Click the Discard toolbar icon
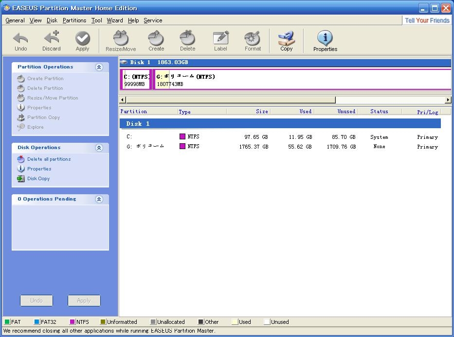 [x=52, y=37]
